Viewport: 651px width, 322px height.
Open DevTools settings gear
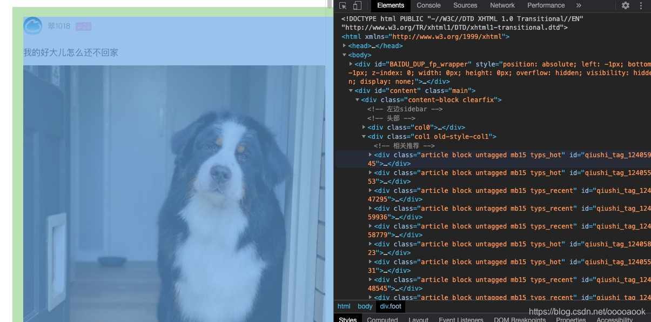click(626, 5)
